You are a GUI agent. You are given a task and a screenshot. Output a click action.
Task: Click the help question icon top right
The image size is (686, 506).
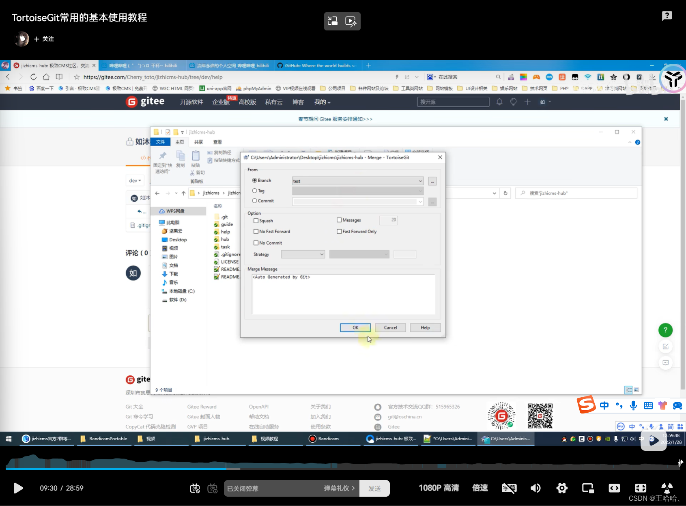pos(667,16)
